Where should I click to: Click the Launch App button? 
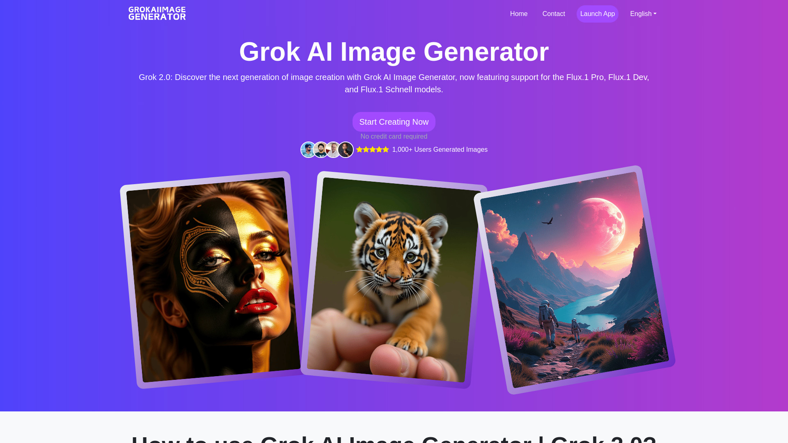pyautogui.click(x=597, y=14)
